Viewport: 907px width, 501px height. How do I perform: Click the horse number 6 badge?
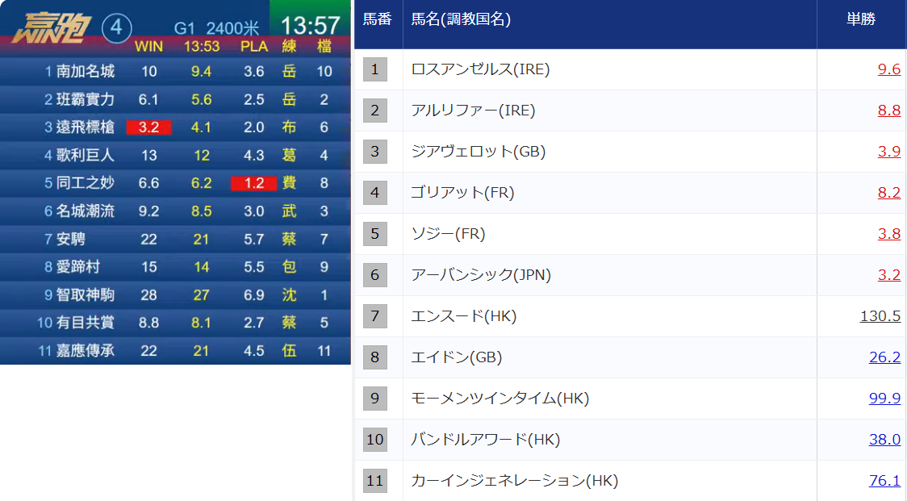374,275
